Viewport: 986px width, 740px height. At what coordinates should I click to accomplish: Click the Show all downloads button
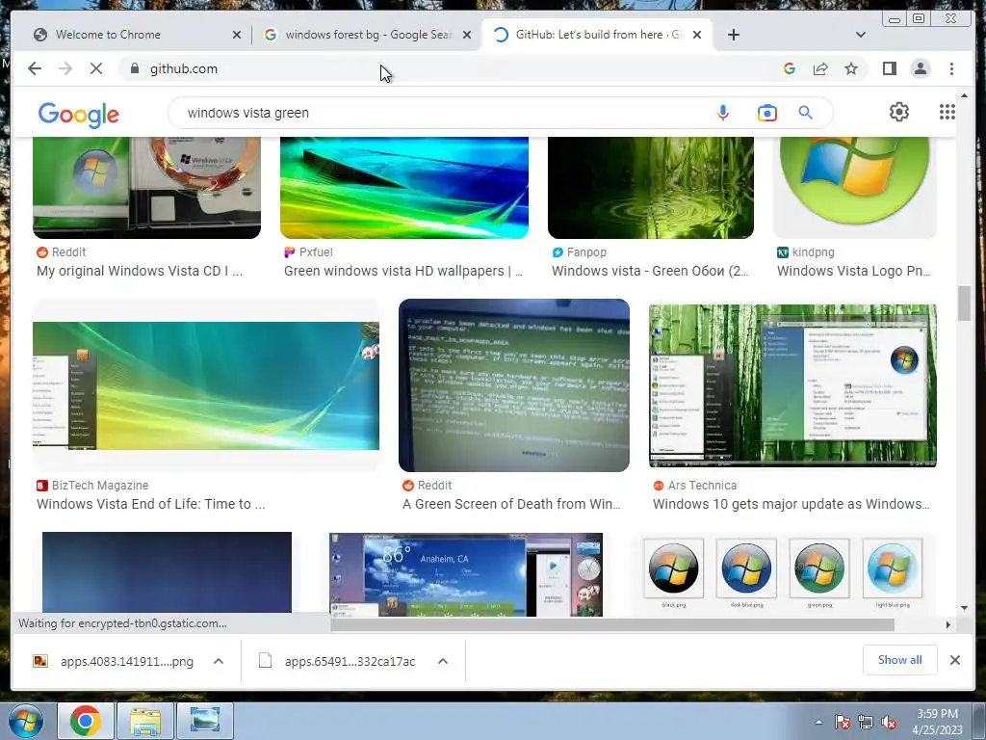pyautogui.click(x=900, y=659)
